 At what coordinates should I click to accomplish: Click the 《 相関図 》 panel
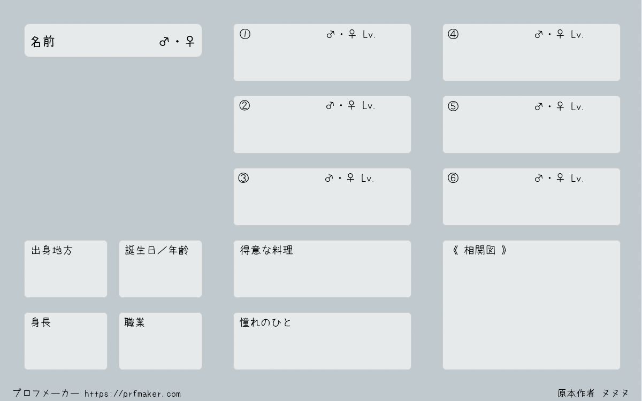pos(531,305)
